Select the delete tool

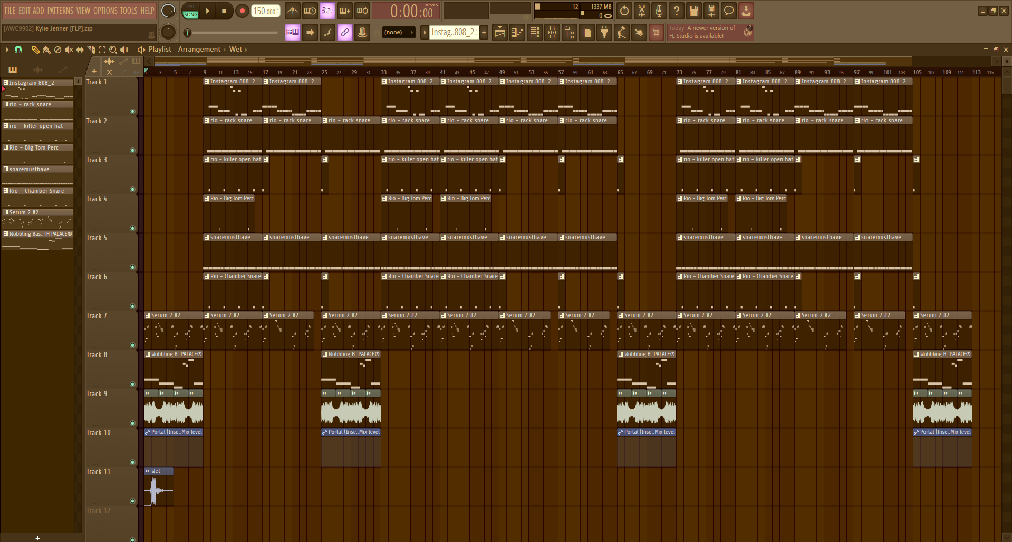(x=57, y=50)
